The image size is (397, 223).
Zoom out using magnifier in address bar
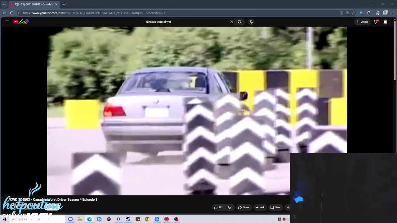point(347,13)
